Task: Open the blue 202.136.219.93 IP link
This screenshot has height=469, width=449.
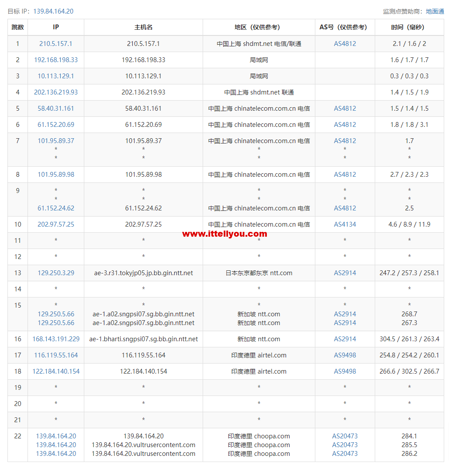Action: [x=56, y=92]
